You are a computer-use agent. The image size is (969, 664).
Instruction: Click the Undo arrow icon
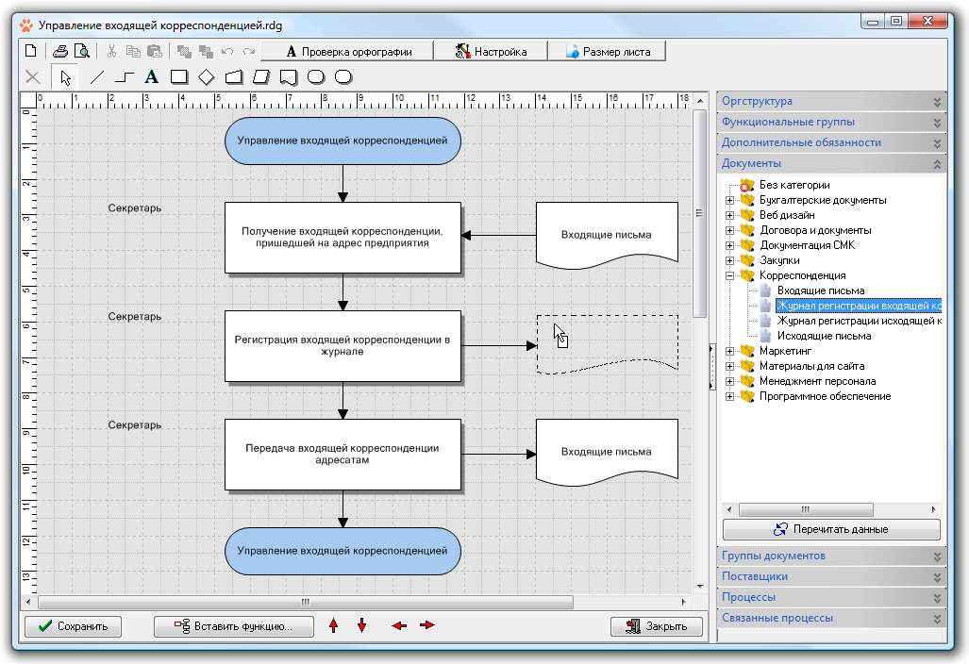[227, 51]
